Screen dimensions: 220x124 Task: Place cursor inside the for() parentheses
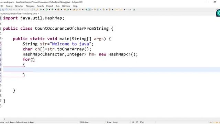coord(33,60)
